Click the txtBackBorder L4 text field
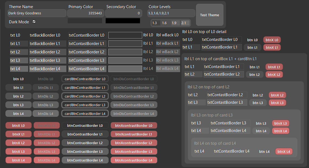The image size is (309, 168). 48,69
